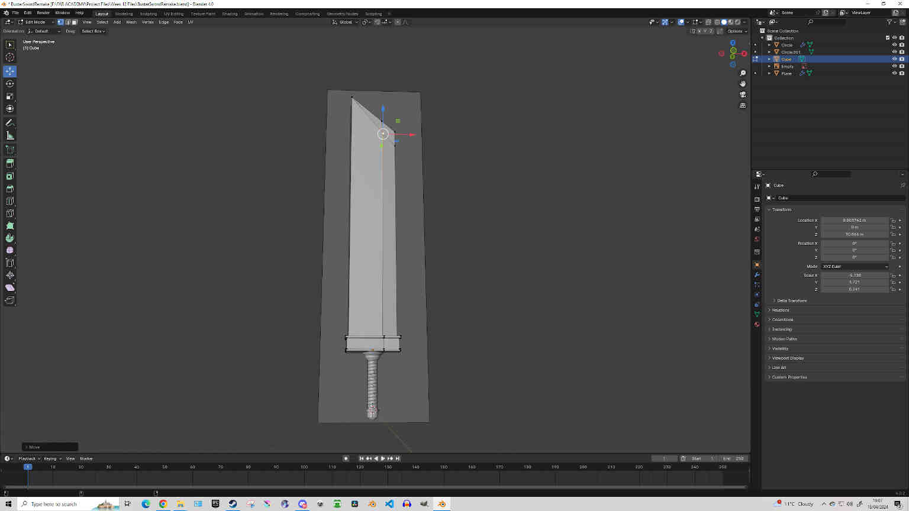Pick the Measure tool
Viewport: 909px width, 511px height.
click(9, 135)
